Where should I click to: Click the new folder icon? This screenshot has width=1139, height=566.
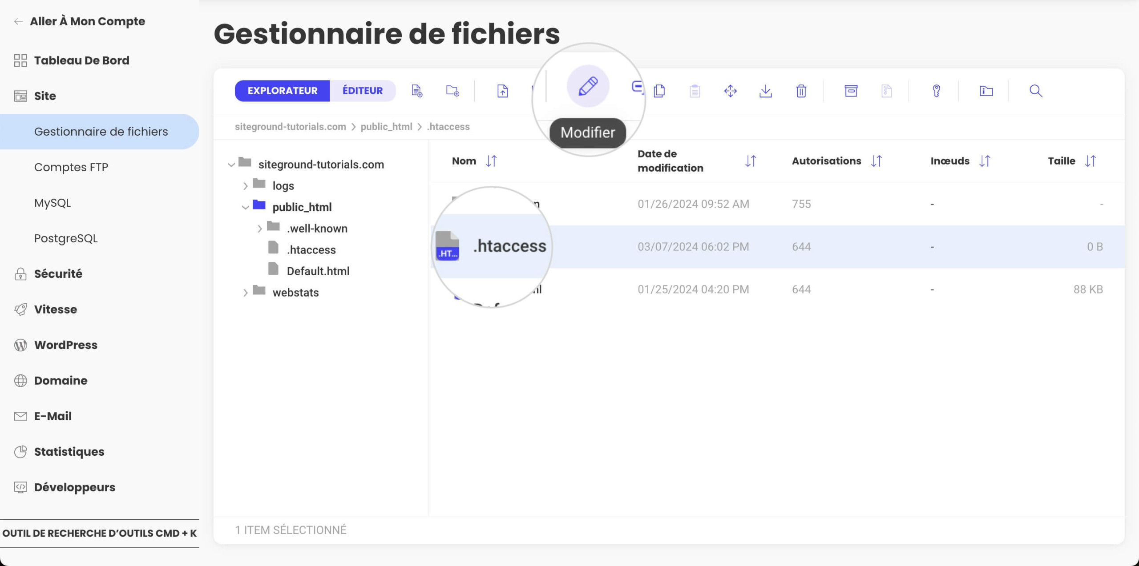pyautogui.click(x=452, y=91)
